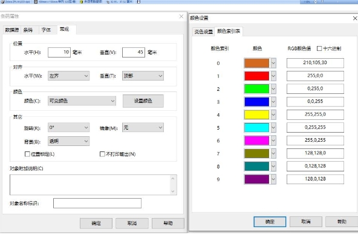Viewport: 358px width, 235px height.
Task: Click the RGB field showing 255,0,255
Action: pyautogui.click(x=315, y=141)
